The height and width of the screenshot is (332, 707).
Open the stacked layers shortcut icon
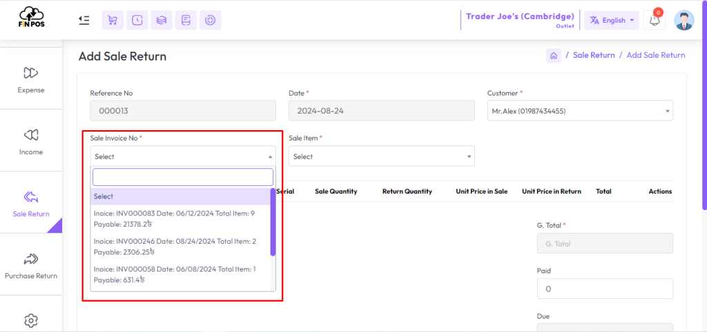coord(162,20)
